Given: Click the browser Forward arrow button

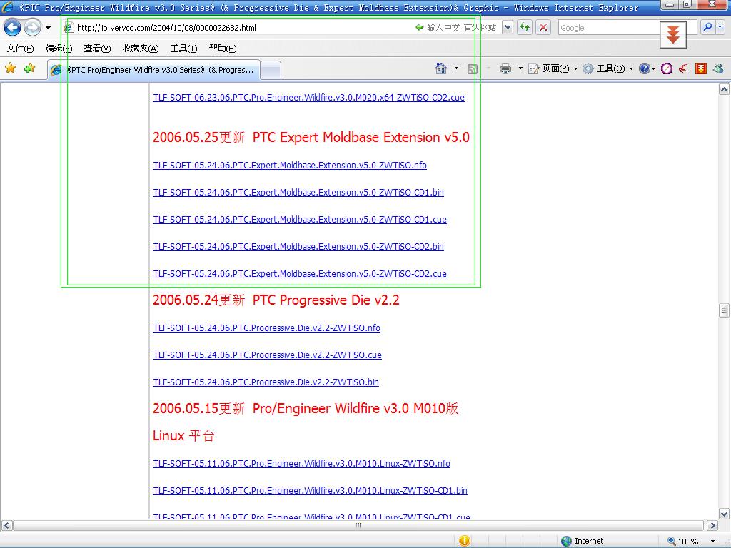Looking at the screenshot, I should (32, 28).
